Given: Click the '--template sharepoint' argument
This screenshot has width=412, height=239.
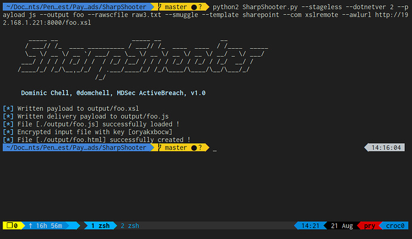Looking at the screenshot, I should (241, 15).
